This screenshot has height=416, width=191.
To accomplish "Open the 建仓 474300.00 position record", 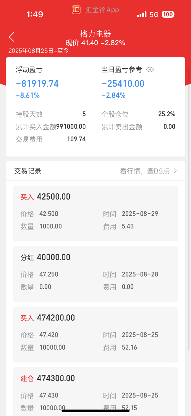I will coord(95,391).
